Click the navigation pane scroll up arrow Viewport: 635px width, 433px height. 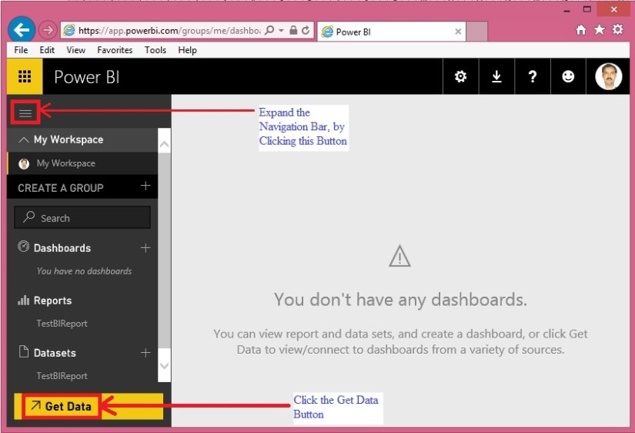165,144
